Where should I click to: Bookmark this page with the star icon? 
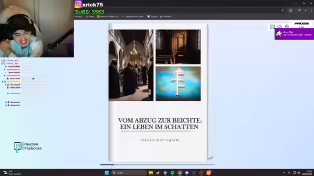[283, 10]
